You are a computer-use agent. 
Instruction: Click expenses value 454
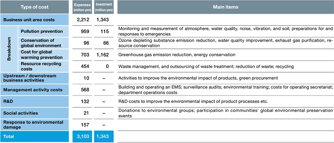(x=85, y=66)
